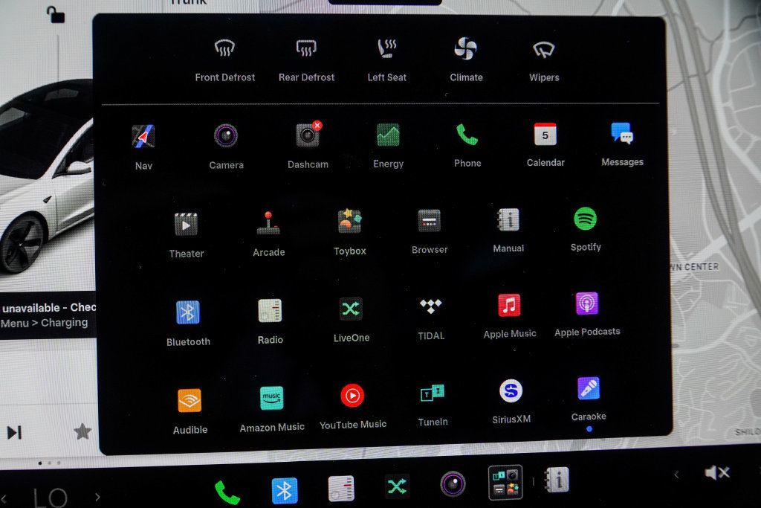Open the Toybox
761x508 pixels.
pos(350,232)
